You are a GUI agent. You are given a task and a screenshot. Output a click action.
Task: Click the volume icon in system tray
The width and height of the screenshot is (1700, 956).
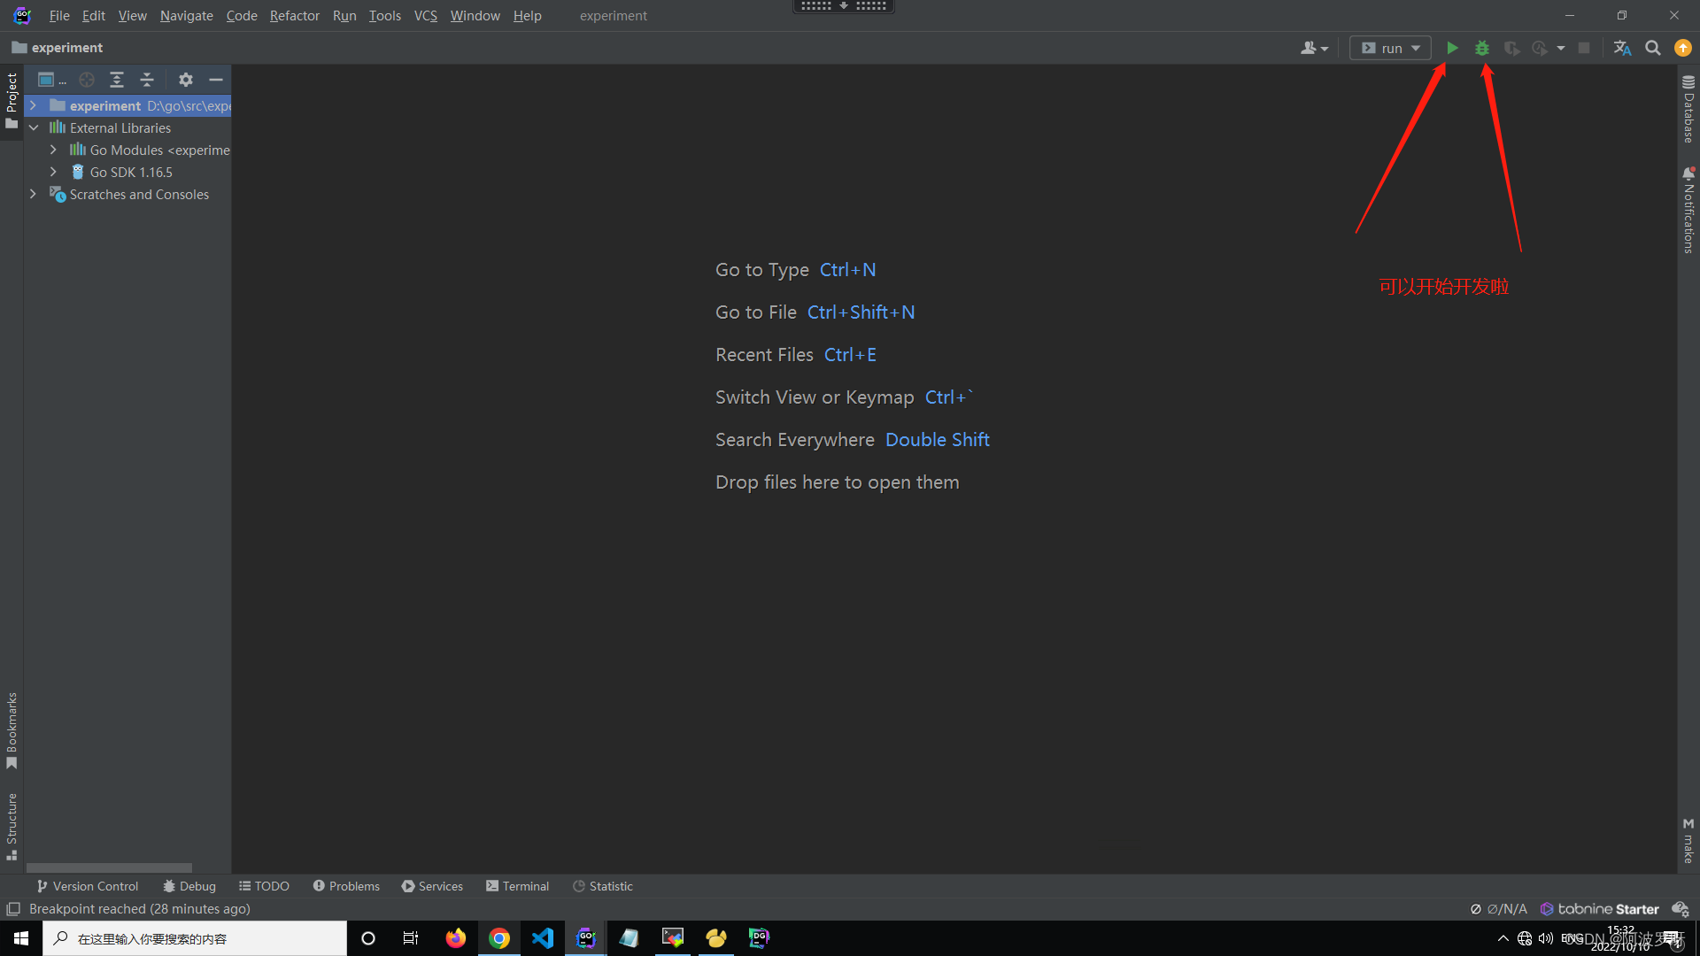point(1546,938)
